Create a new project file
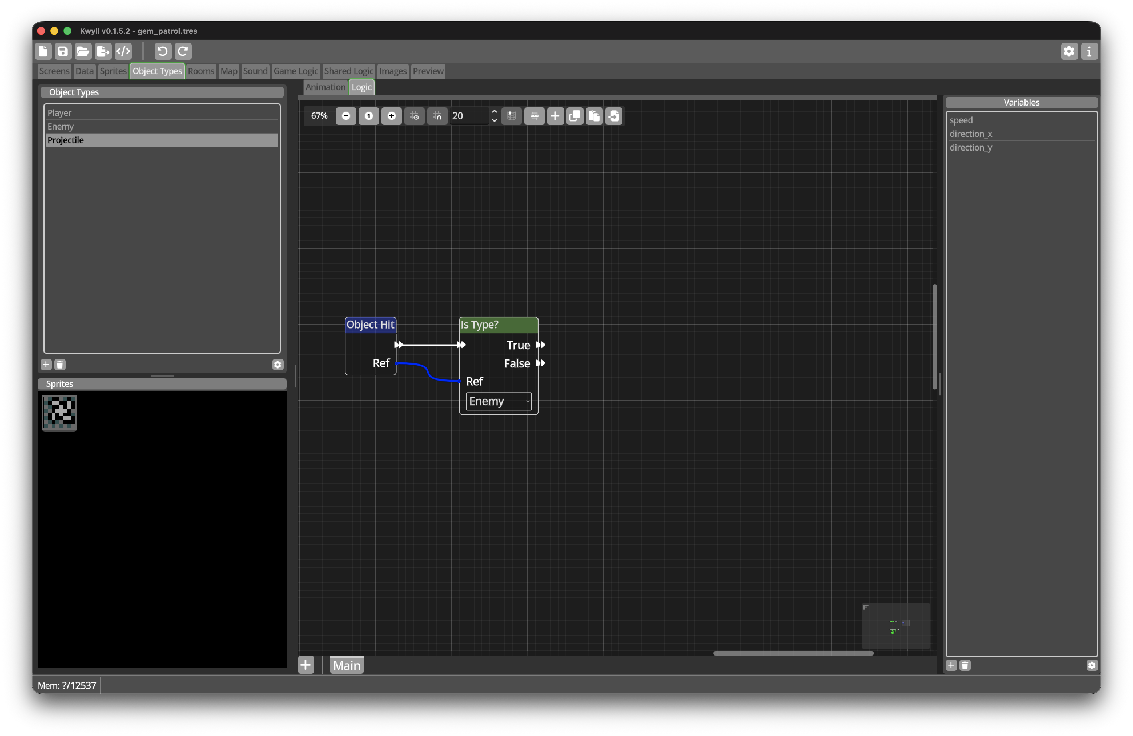The height and width of the screenshot is (736, 1133). click(43, 51)
